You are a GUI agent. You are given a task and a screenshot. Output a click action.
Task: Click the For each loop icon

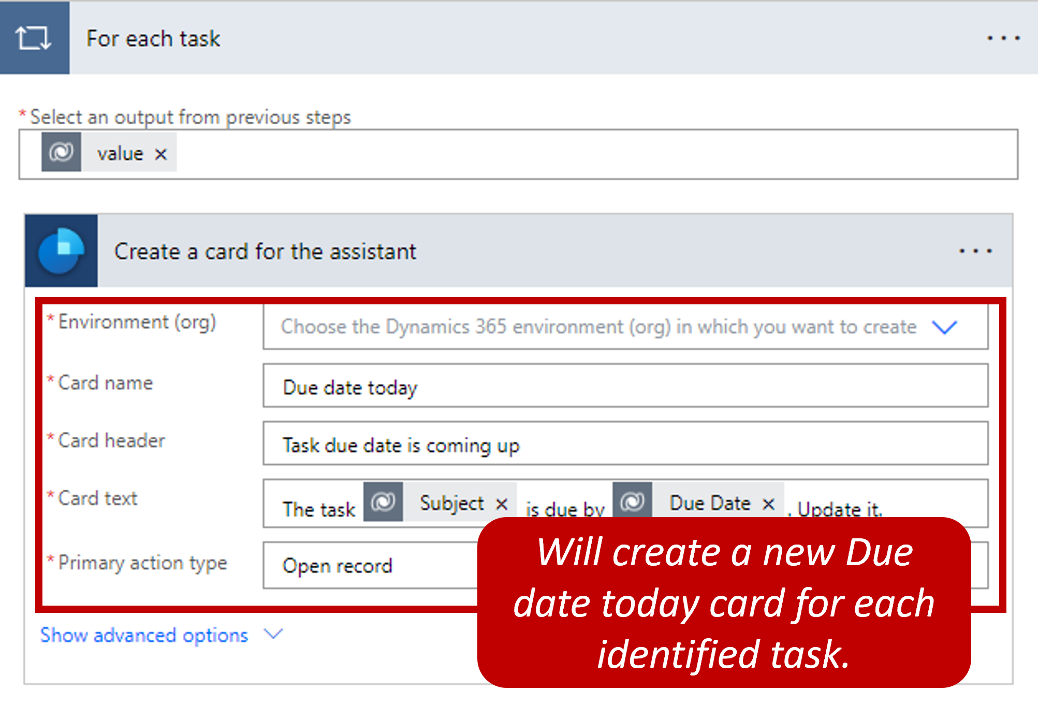[34, 38]
